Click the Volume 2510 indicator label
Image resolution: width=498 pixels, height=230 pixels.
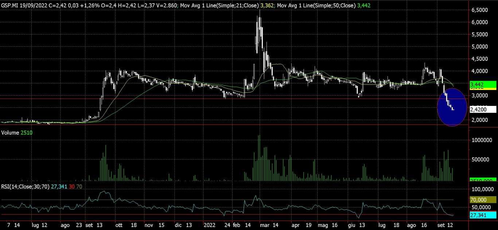[17, 133]
